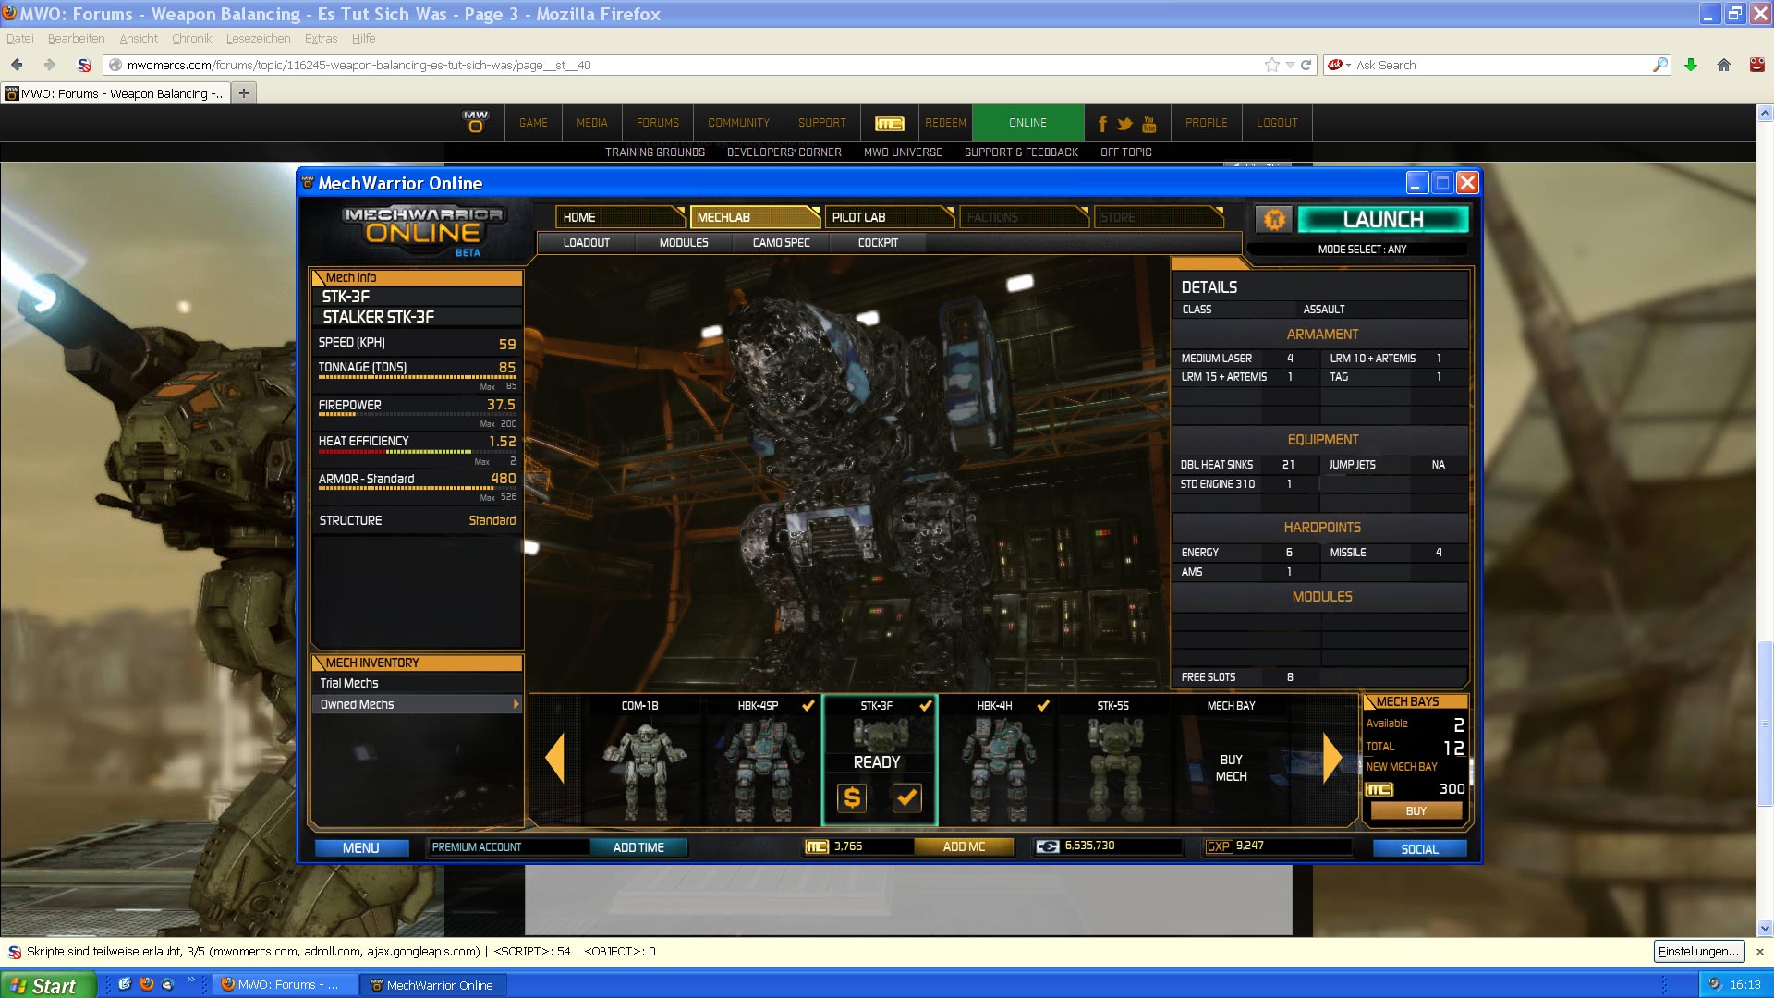The height and width of the screenshot is (998, 1774).
Task: Click the MC logo in the site navigation
Action: [x=889, y=123]
